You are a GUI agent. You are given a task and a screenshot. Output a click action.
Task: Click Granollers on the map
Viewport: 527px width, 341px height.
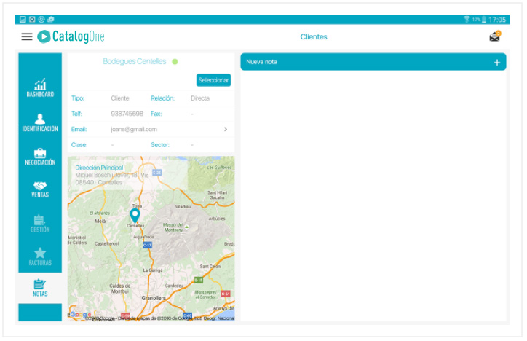pos(154,298)
